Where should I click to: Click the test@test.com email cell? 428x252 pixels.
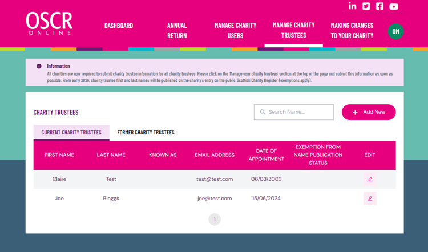[x=215, y=179]
